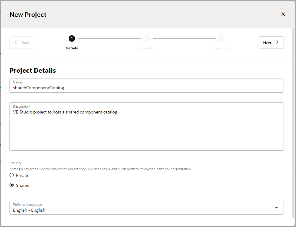Screen dimensions: 296x227
Task: Select the Details wizard step label
Action: point(72,48)
